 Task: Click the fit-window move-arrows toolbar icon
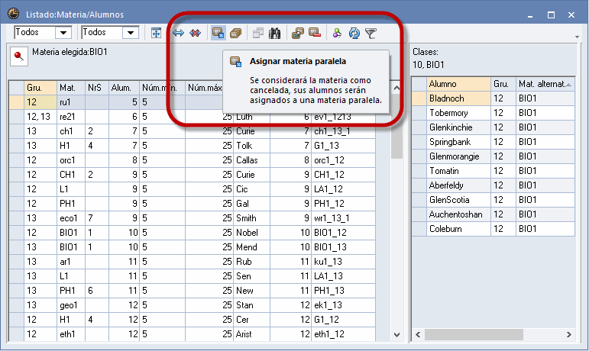156,33
